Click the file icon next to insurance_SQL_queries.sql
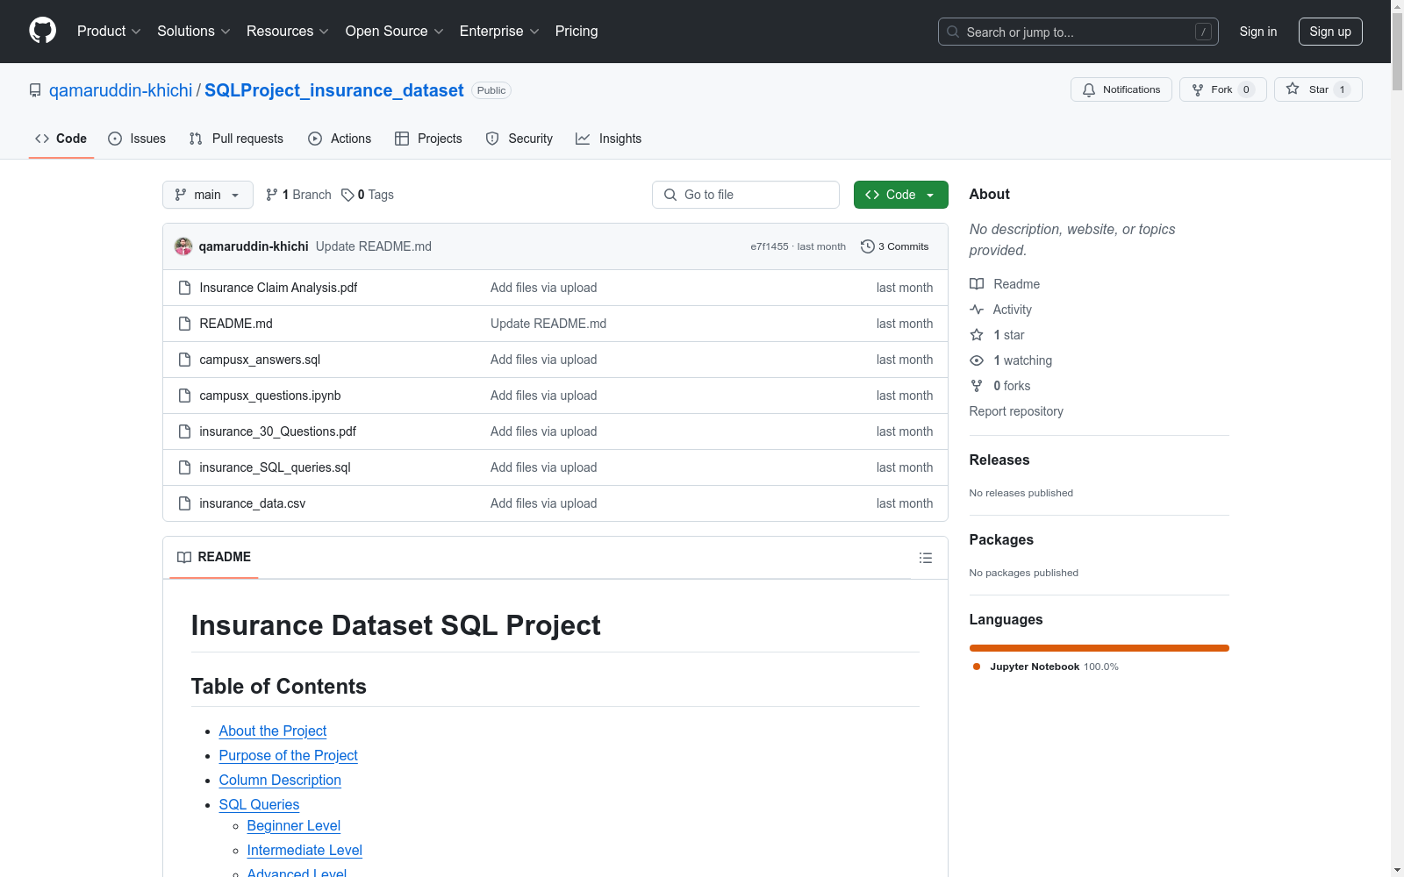 pos(184,467)
